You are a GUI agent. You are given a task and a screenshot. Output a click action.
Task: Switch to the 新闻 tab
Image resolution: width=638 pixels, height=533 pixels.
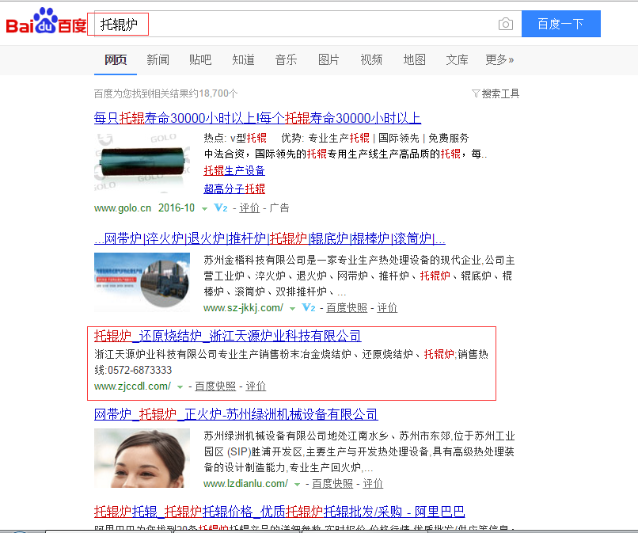158,59
